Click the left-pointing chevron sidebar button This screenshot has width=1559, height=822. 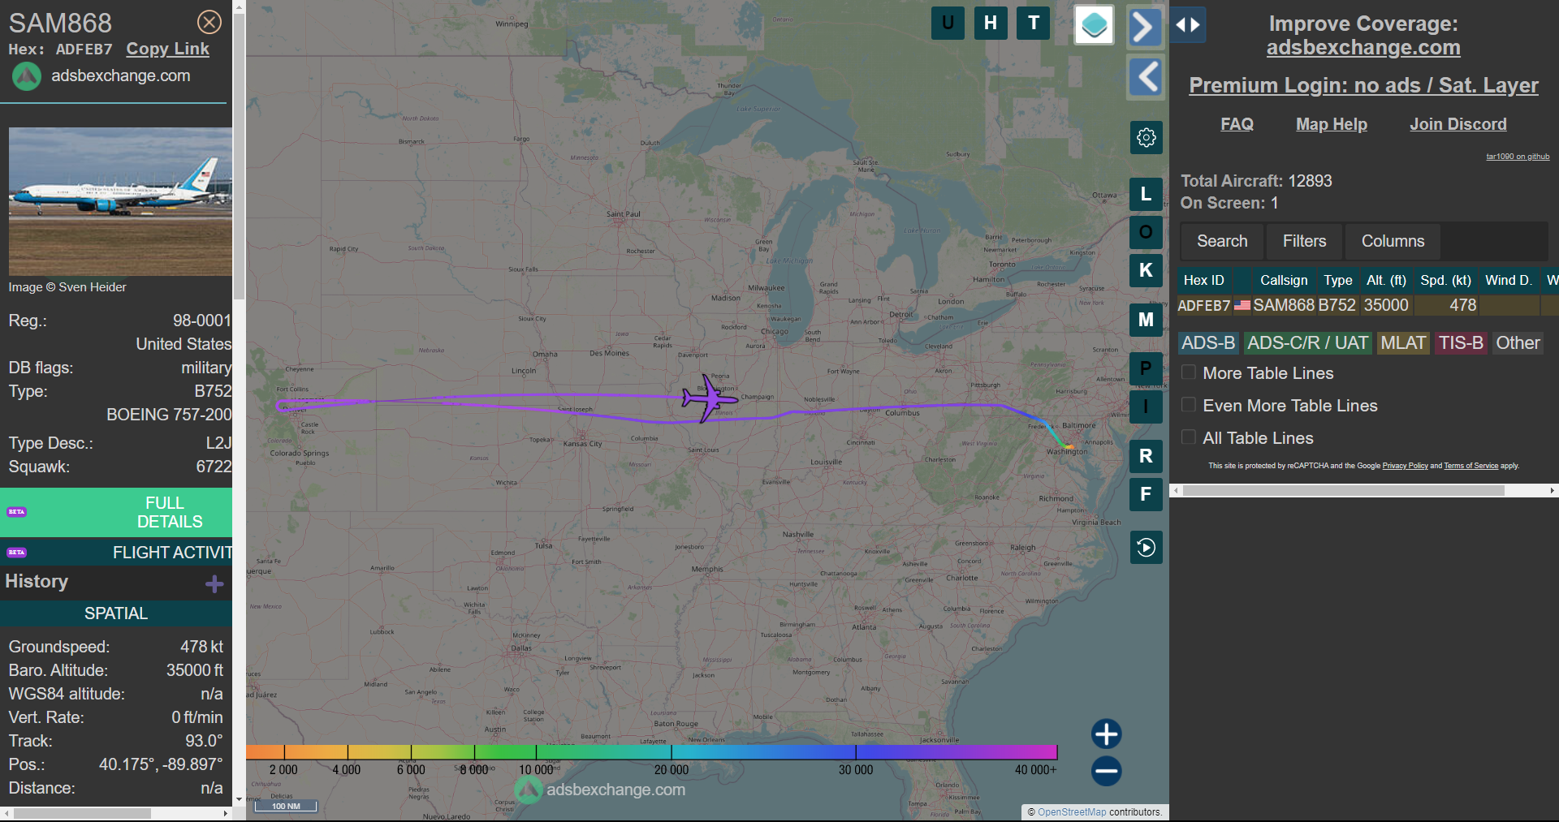(x=1146, y=77)
